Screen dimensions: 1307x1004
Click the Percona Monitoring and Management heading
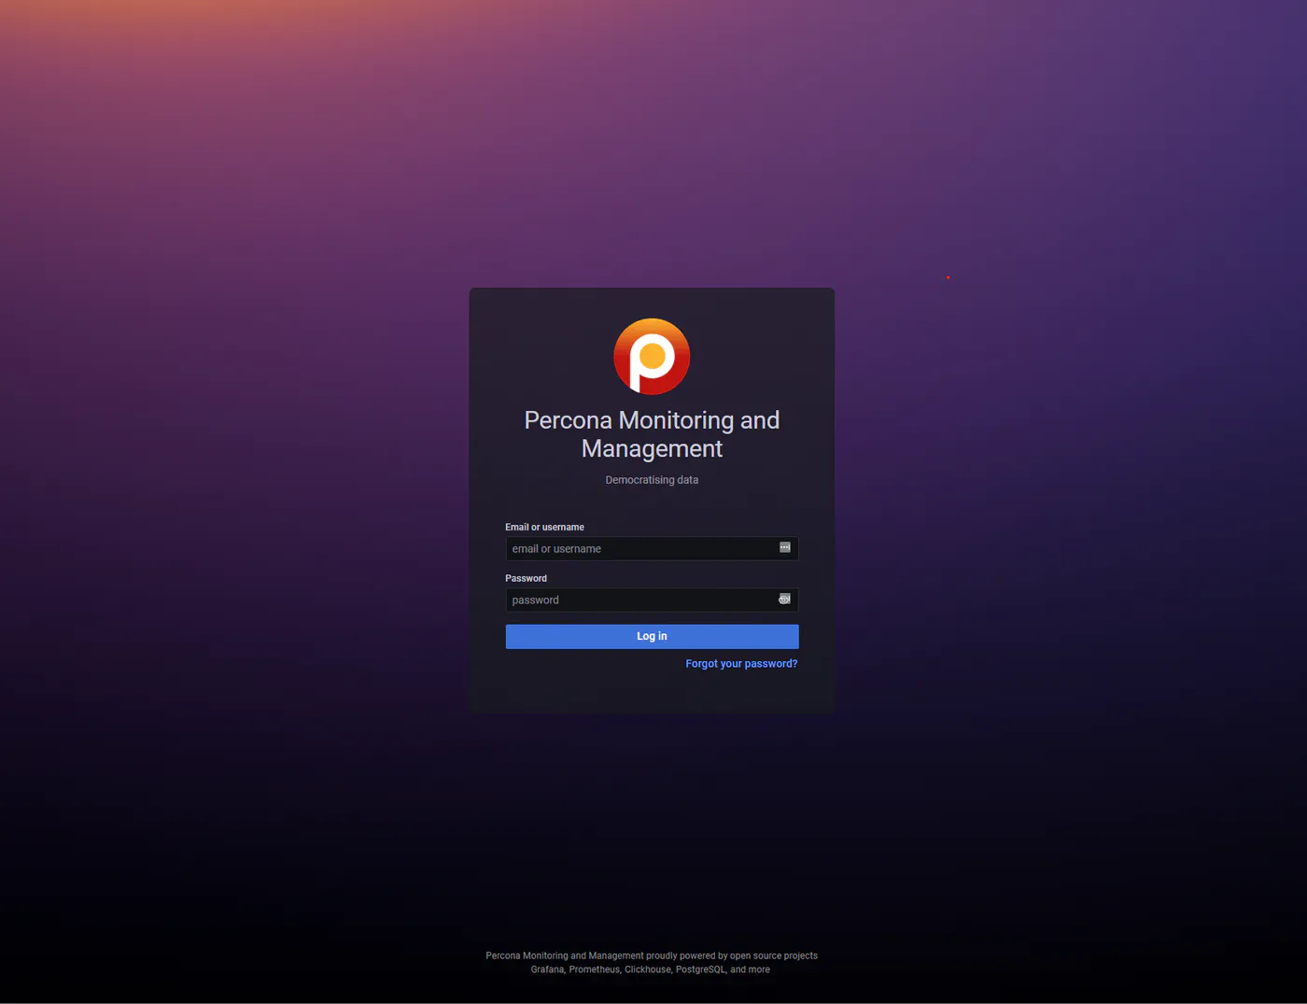(x=652, y=434)
